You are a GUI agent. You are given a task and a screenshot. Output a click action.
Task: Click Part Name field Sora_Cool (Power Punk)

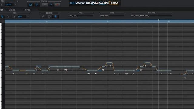(x=151, y=16)
